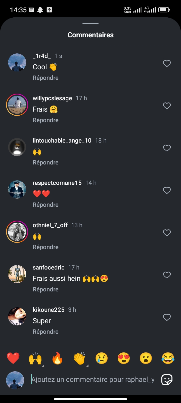Pick the clapping hands quick emoji
This screenshot has height=403, width=181.
pos(79,358)
